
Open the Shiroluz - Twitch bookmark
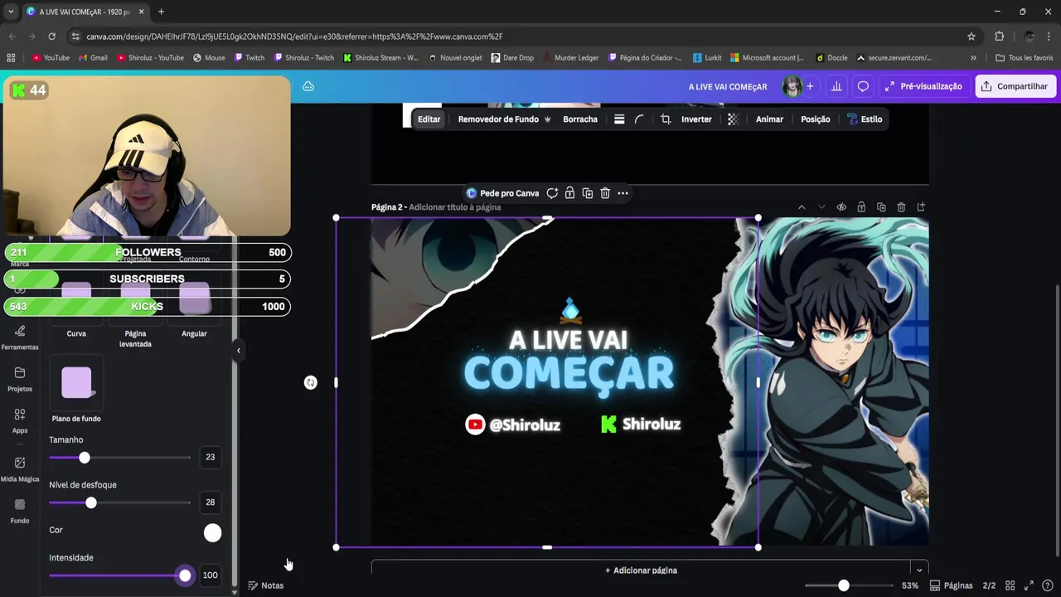pos(303,58)
